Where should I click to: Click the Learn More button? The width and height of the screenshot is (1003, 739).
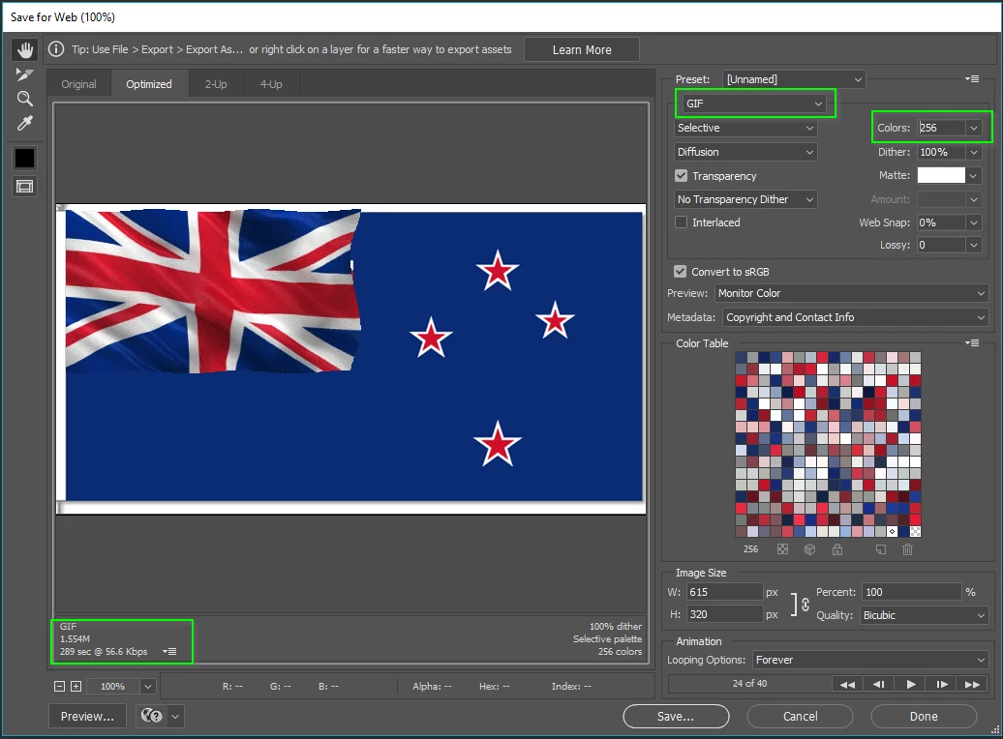582,49
